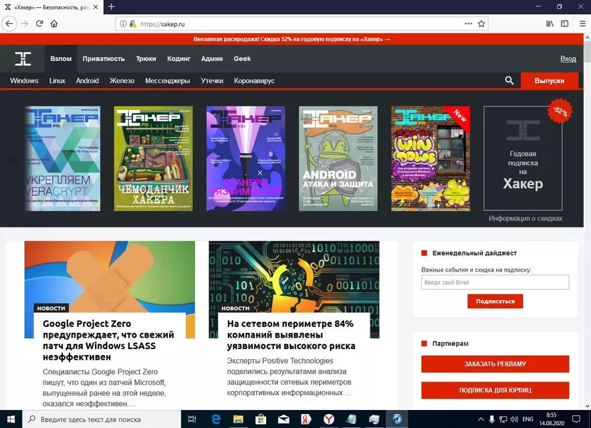
Task: Open the red Я Yandex taskbar icon
Action: 306,419
